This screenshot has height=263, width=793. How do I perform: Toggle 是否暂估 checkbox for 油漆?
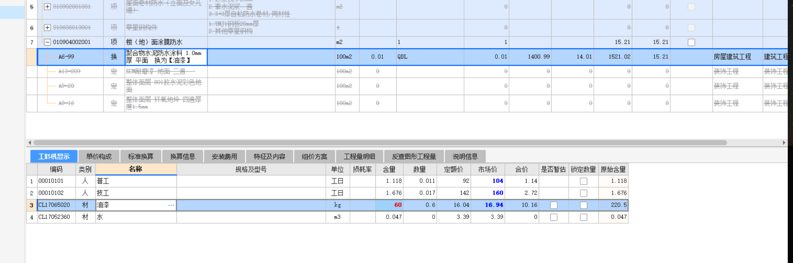point(554,205)
